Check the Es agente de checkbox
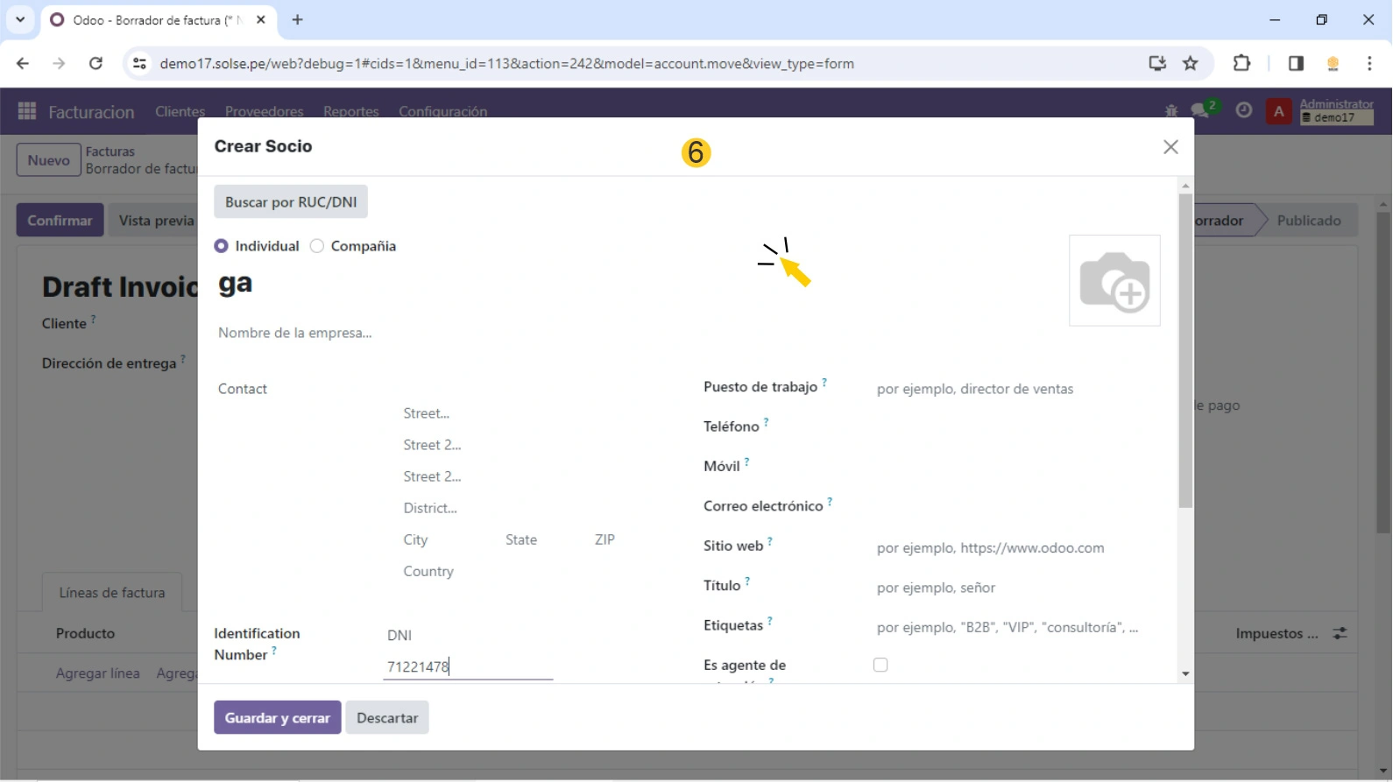The height and width of the screenshot is (782, 1393). point(880,666)
